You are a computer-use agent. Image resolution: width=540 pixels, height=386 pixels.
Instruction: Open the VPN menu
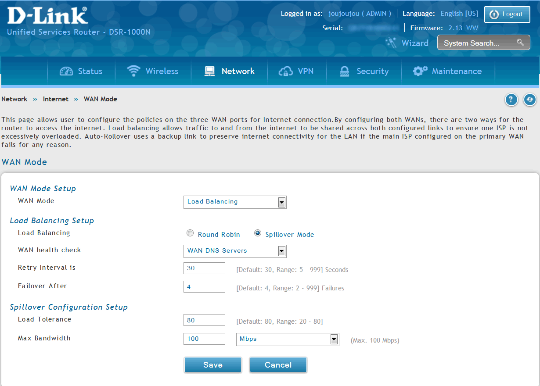(x=297, y=71)
